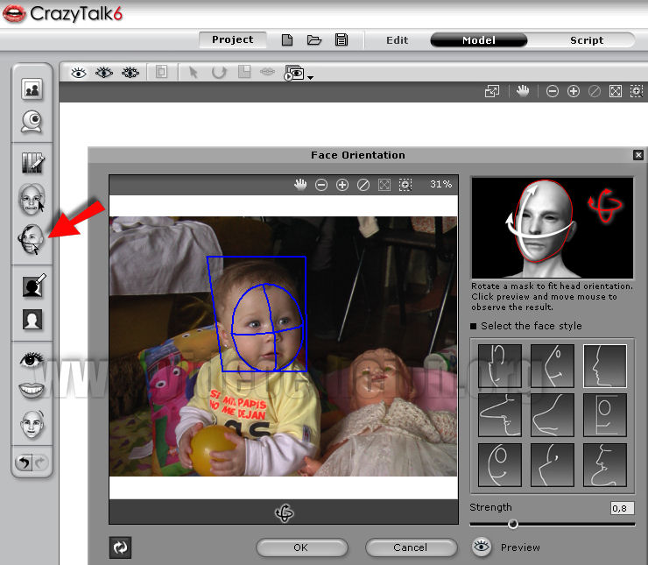Select the Face Orientation tool in sidebar

click(x=32, y=239)
